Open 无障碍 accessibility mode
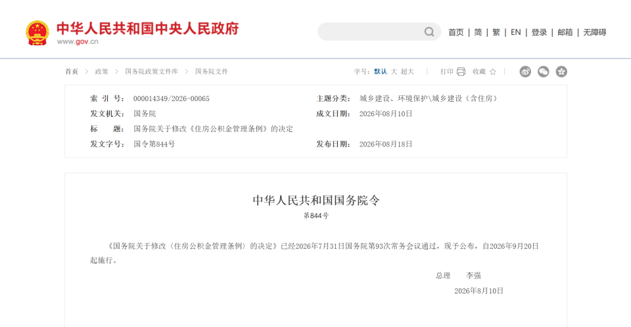The height and width of the screenshot is (327, 631). [595, 32]
